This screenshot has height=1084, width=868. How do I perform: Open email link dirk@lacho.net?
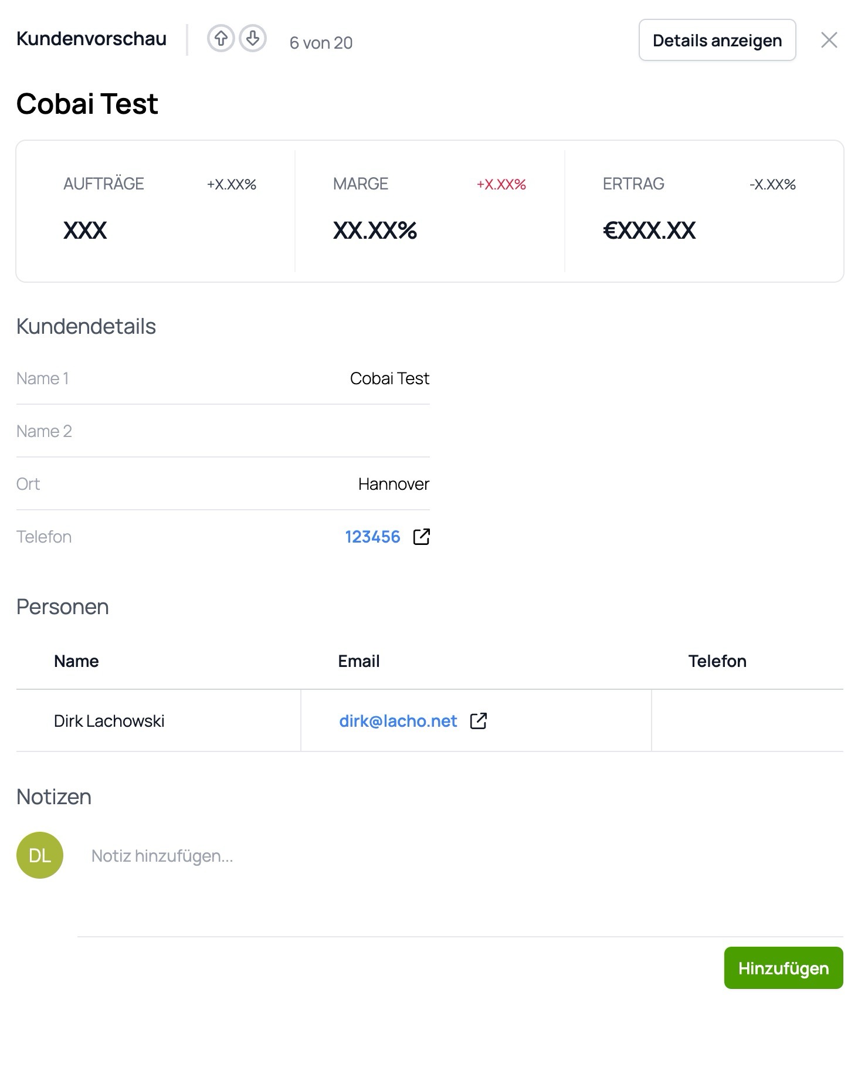(398, 721)
